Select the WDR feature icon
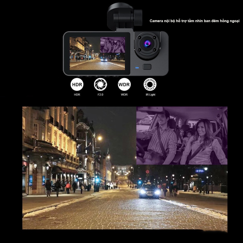 click(125, 85)
